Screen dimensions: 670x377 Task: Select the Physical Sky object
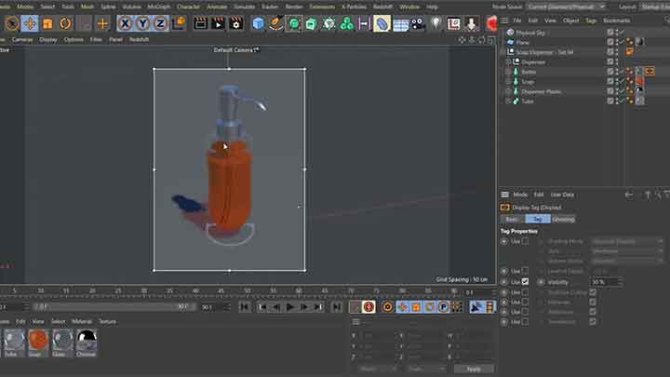530,33
